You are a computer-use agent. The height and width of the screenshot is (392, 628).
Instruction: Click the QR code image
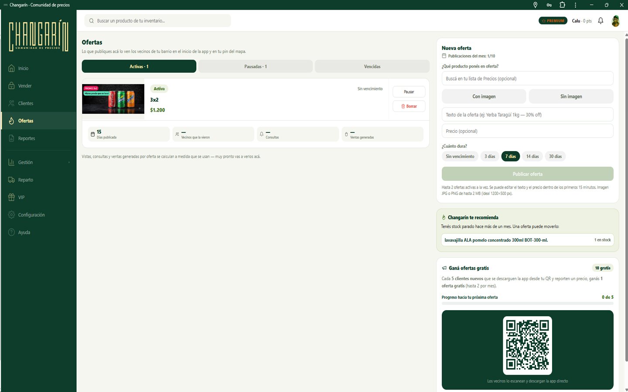pos(528,345)
